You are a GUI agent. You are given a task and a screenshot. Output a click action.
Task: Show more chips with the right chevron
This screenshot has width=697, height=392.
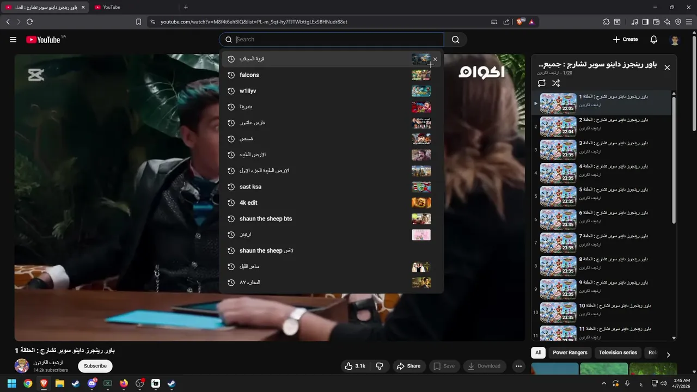(x=668, y=355)
